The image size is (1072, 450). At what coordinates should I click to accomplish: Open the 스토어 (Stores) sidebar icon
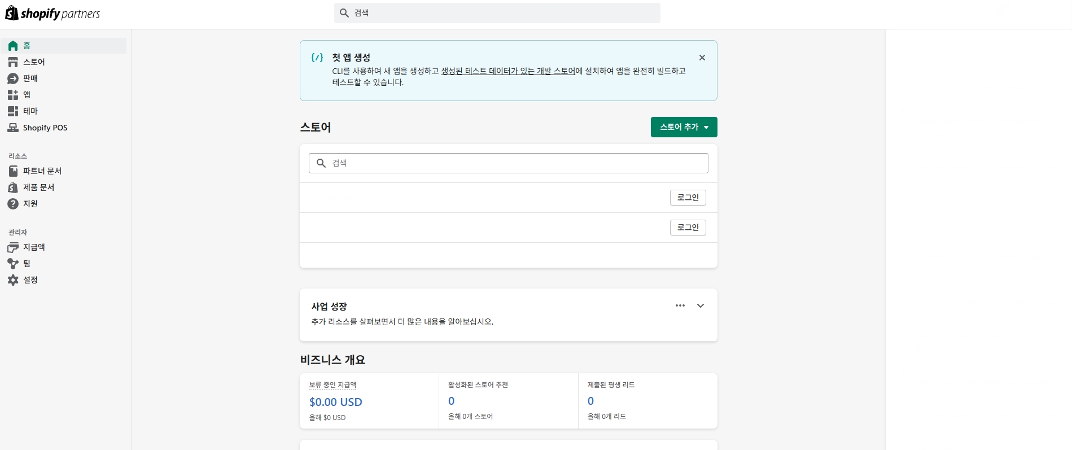[13, 62]
